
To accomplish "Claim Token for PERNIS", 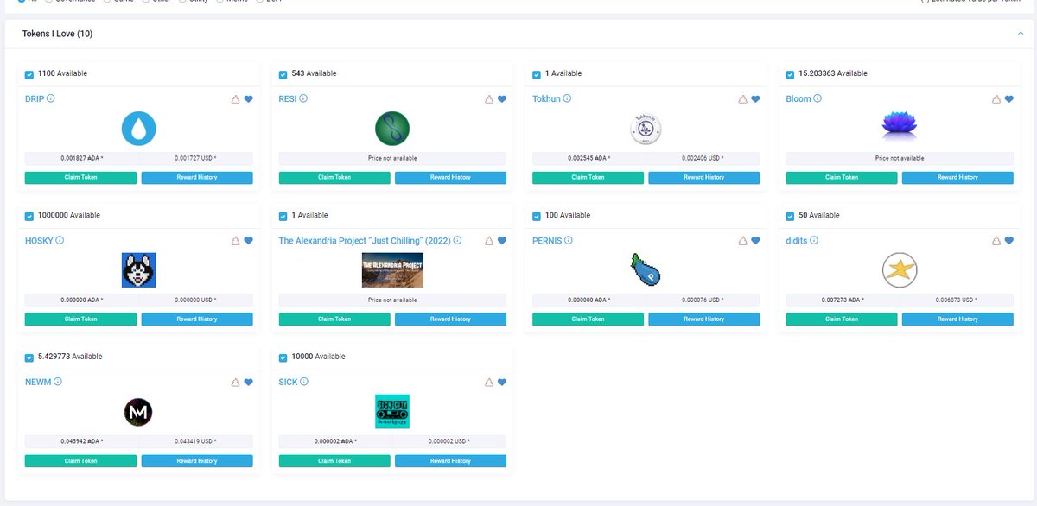I will coord(588,319).
